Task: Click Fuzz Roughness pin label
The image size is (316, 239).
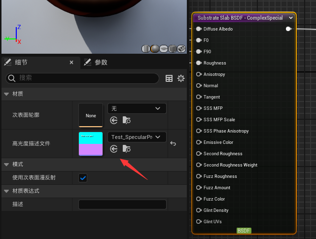Action: click(220, 176)
